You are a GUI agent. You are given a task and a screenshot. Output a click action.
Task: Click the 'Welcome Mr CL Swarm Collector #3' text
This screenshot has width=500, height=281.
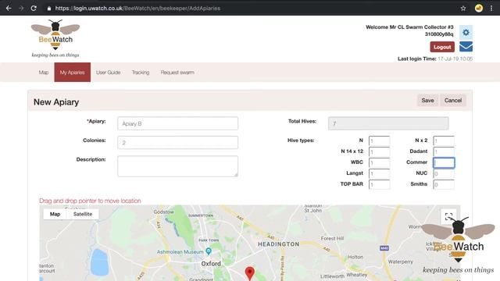pos(409,27)
